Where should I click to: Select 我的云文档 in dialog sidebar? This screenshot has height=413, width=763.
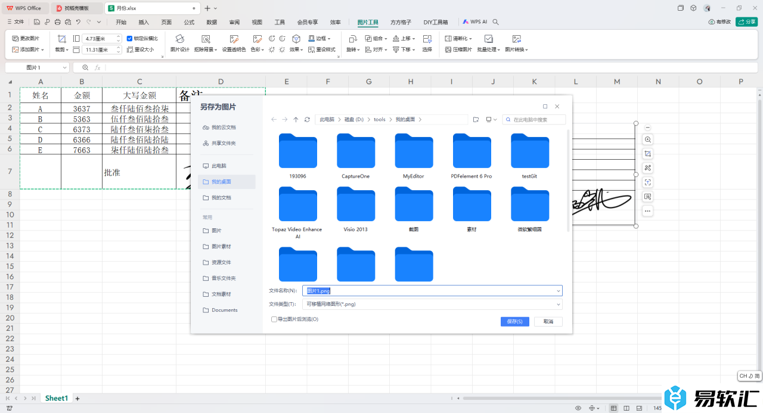(227, 128)
